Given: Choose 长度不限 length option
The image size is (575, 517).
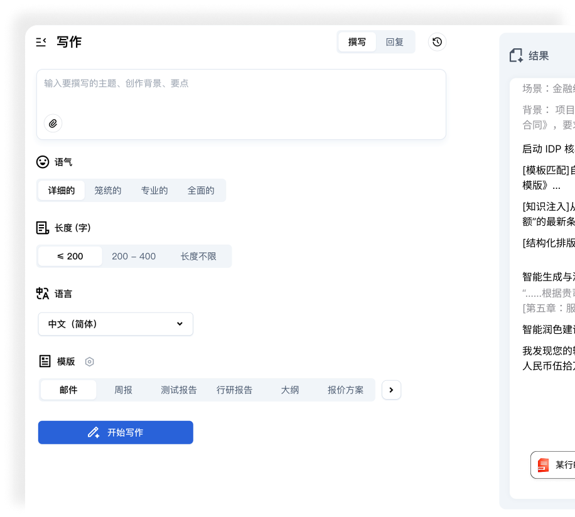Looking at the screenshot, I should pyautogui.click(x=198, y=256).
